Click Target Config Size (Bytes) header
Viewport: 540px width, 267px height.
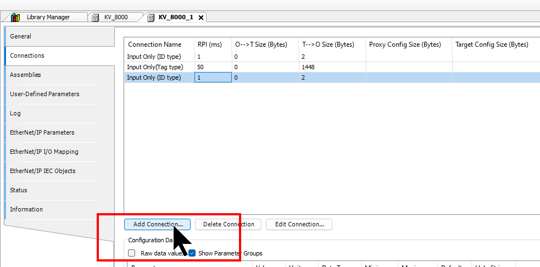point(496,44)
